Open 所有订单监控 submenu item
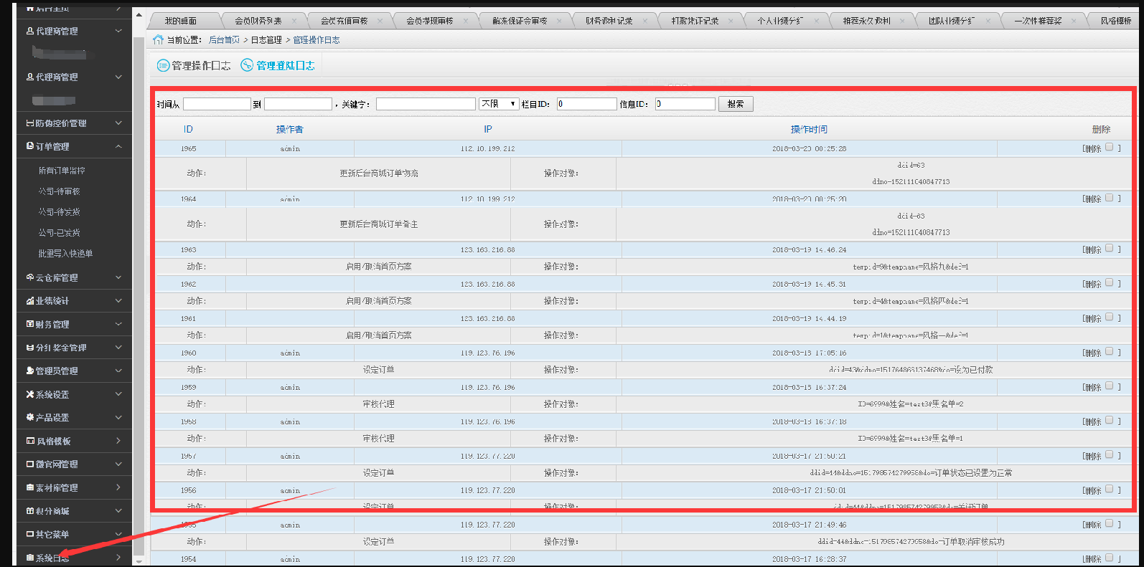 tap(62, 171)
